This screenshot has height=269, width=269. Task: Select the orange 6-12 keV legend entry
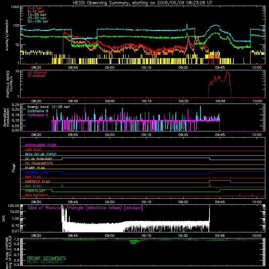point(36,11)
